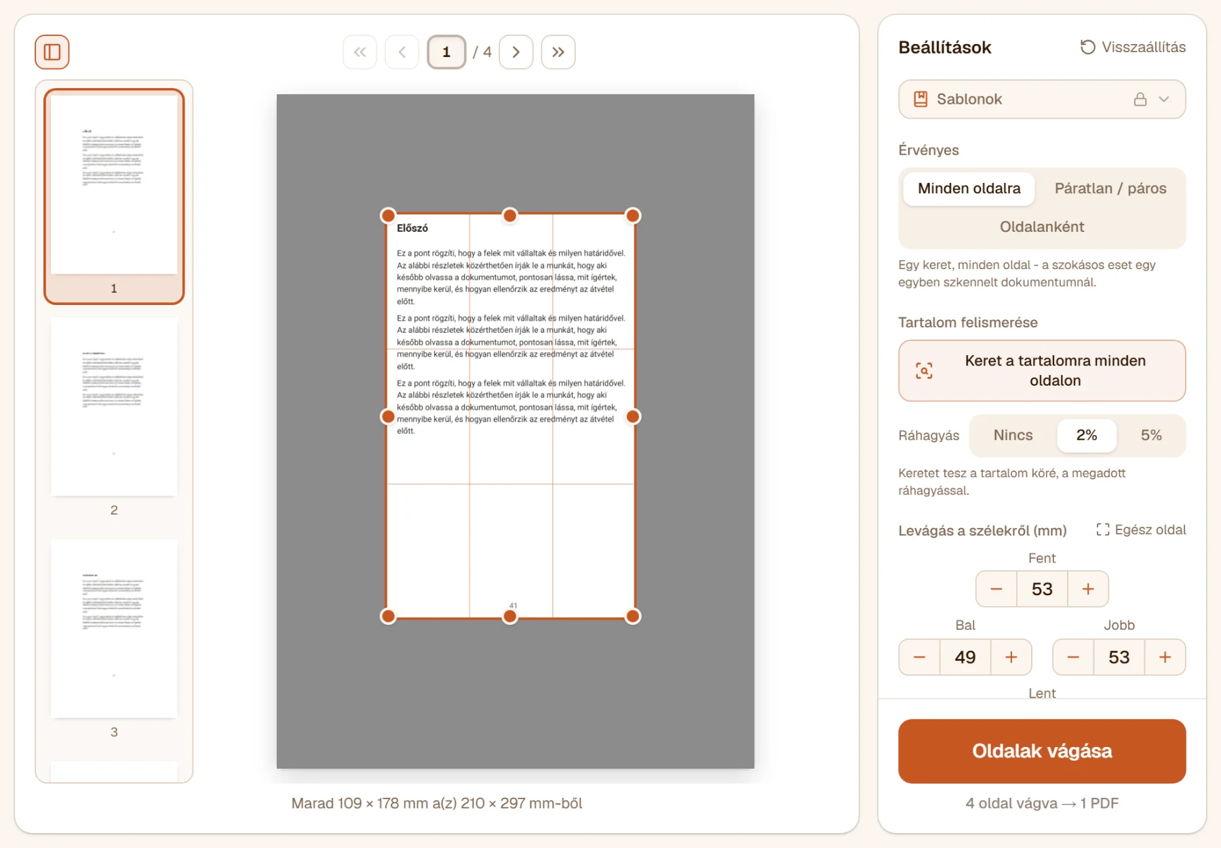Set Ráhagyás padding to Nincs
This screenshot has width=1221, height=848.
tap(1013, 435)
